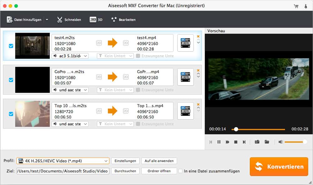Click source 2D icon for test4.m2ts
313x185 pixels.
coord(99,43)
